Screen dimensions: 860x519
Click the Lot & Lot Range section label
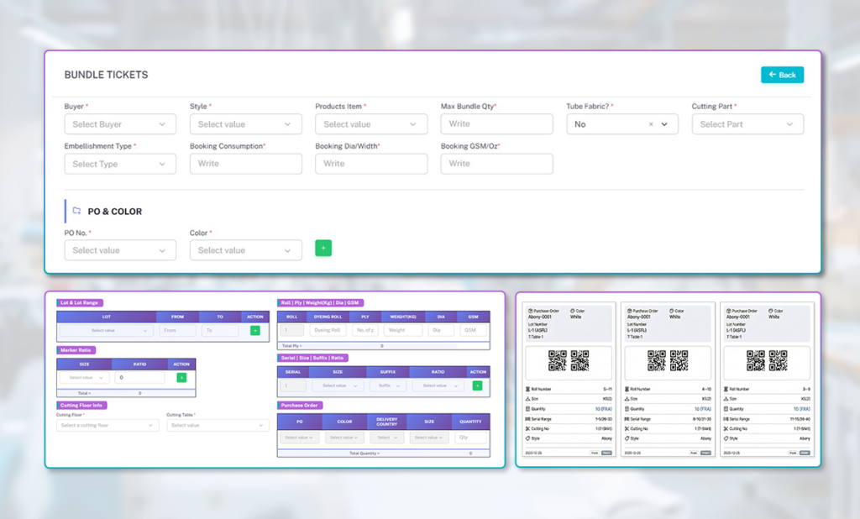click(80, 303)
